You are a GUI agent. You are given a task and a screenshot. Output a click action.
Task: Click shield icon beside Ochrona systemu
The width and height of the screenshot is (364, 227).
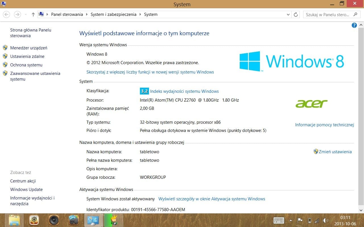pyautogui.click(x=5, y=65)
